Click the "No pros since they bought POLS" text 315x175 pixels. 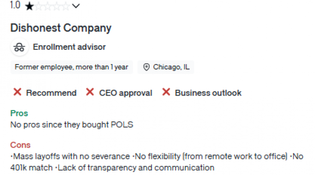[72, 125]
